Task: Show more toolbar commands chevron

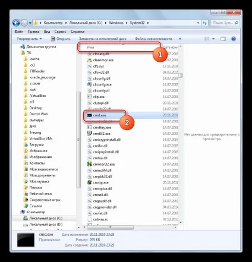Action: coord(180,39)
